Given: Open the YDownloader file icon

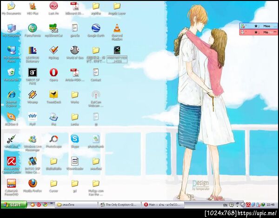Looking at the screenshot, I should (x=75, y=164).
